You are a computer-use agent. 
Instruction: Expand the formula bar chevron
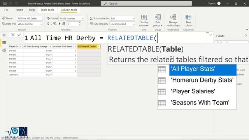[x=210, y=35]
